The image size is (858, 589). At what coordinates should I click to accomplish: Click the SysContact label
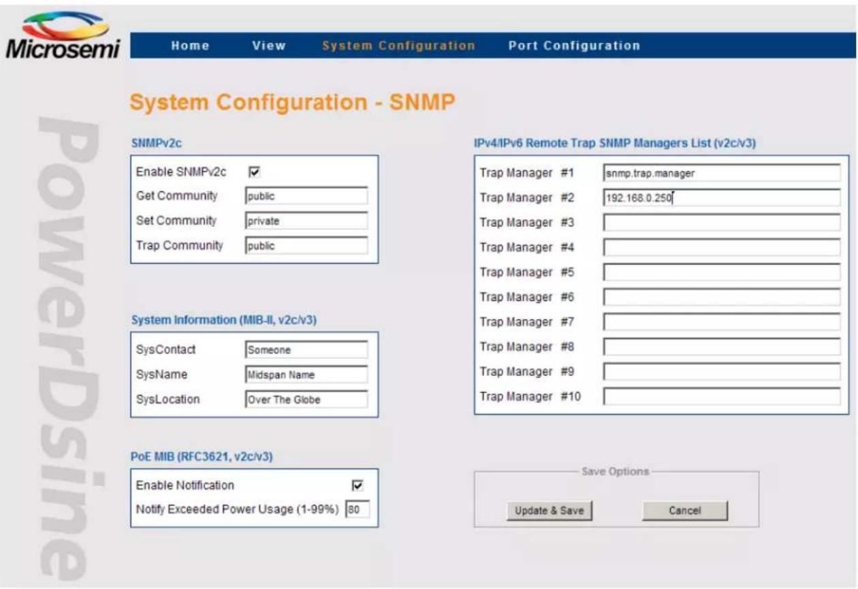point(166,349)
